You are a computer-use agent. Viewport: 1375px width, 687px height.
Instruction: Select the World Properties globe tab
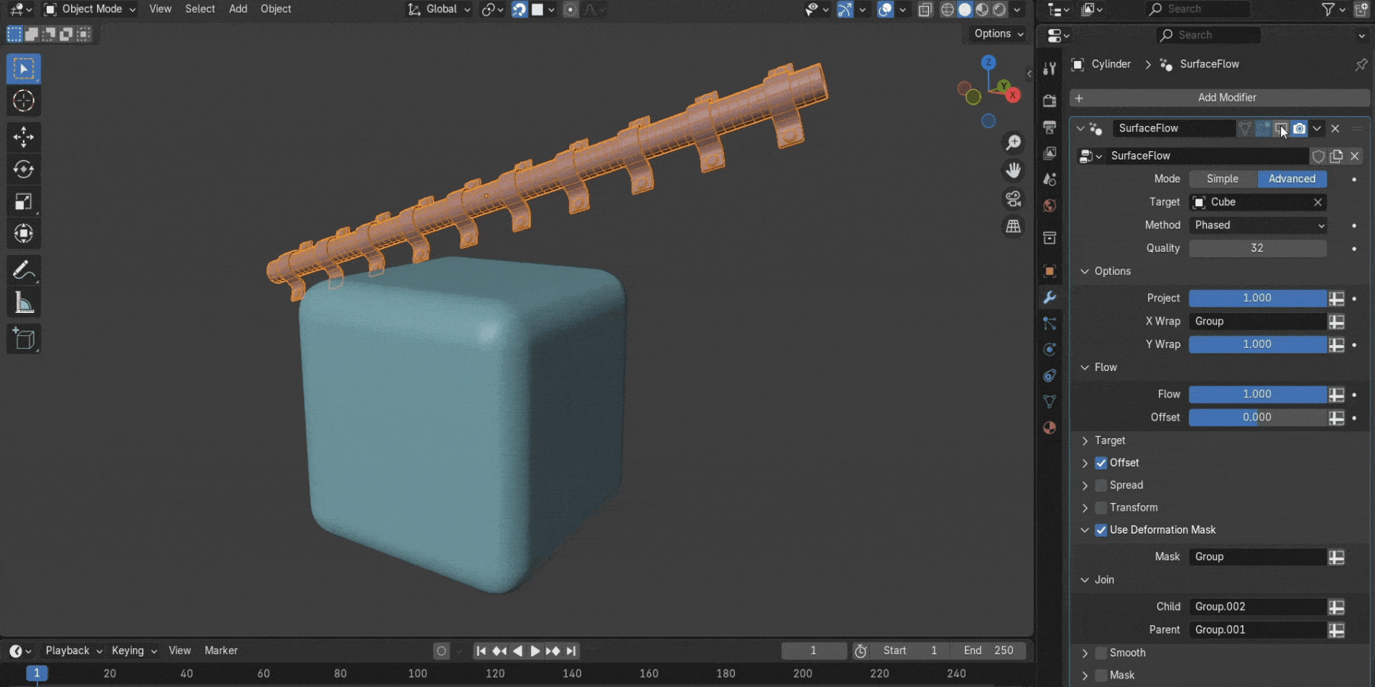pyautogui.click(x=1050, y=205)
